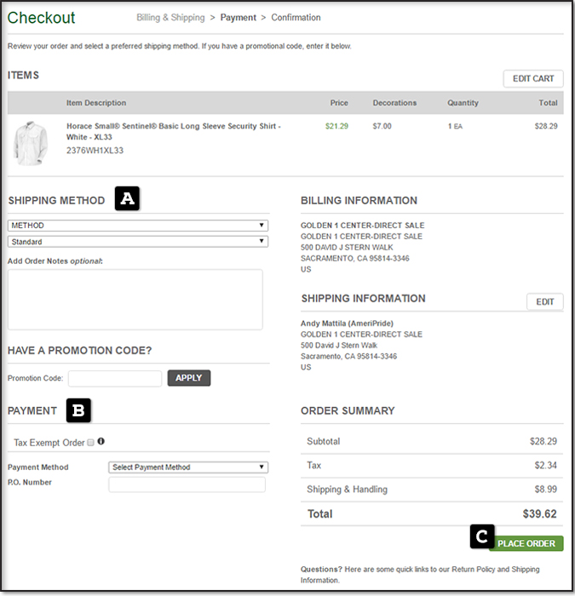Select the Payment breadcrumb step
This screenshot has width=575, height=596.
click(x=238, y=17)
